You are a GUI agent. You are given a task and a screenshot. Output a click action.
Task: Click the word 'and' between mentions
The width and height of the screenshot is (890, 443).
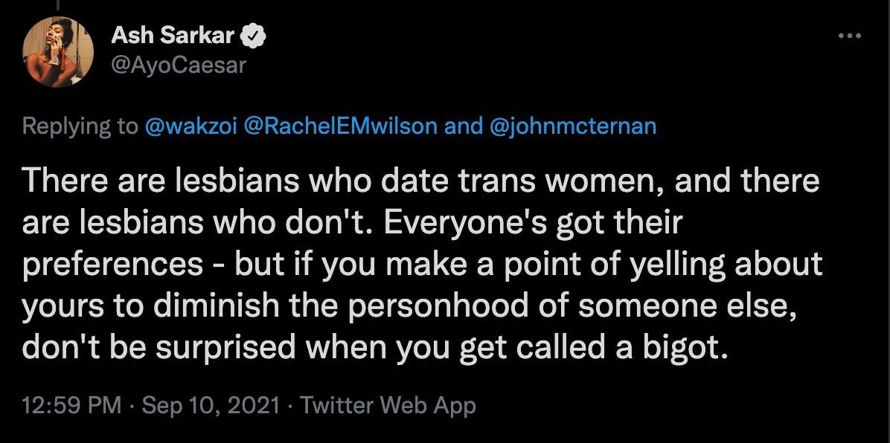tap(463, 126)
